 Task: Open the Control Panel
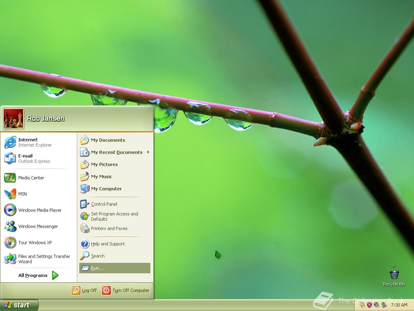coord(115,204)
